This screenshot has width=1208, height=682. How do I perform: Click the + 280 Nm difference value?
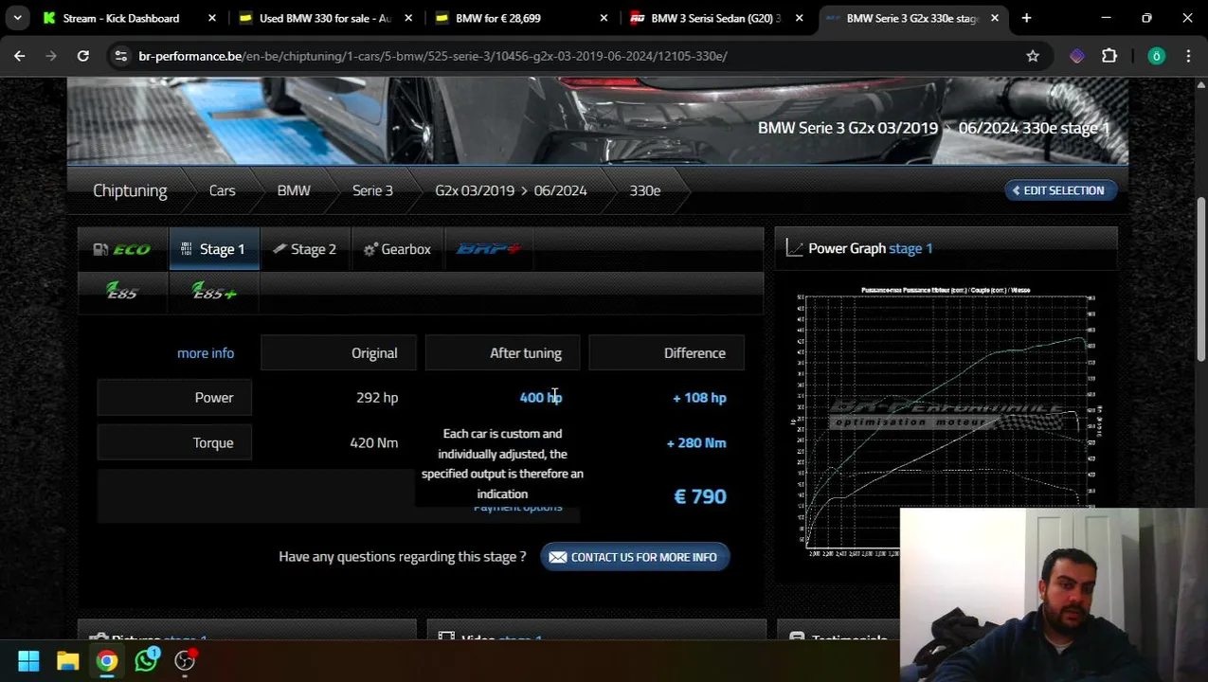696,443
